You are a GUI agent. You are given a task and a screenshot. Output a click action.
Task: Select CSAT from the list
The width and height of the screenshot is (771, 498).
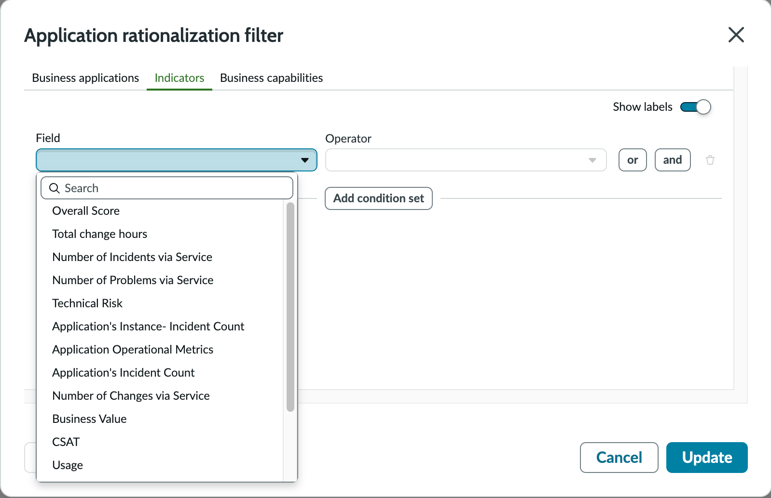click(x=160, y=442)
